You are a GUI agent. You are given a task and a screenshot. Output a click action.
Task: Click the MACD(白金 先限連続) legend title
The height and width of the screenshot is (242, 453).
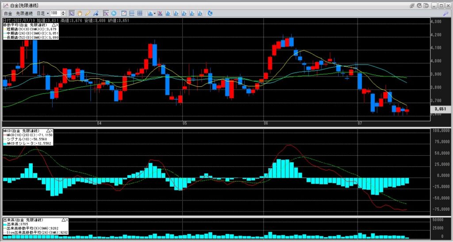21,131
